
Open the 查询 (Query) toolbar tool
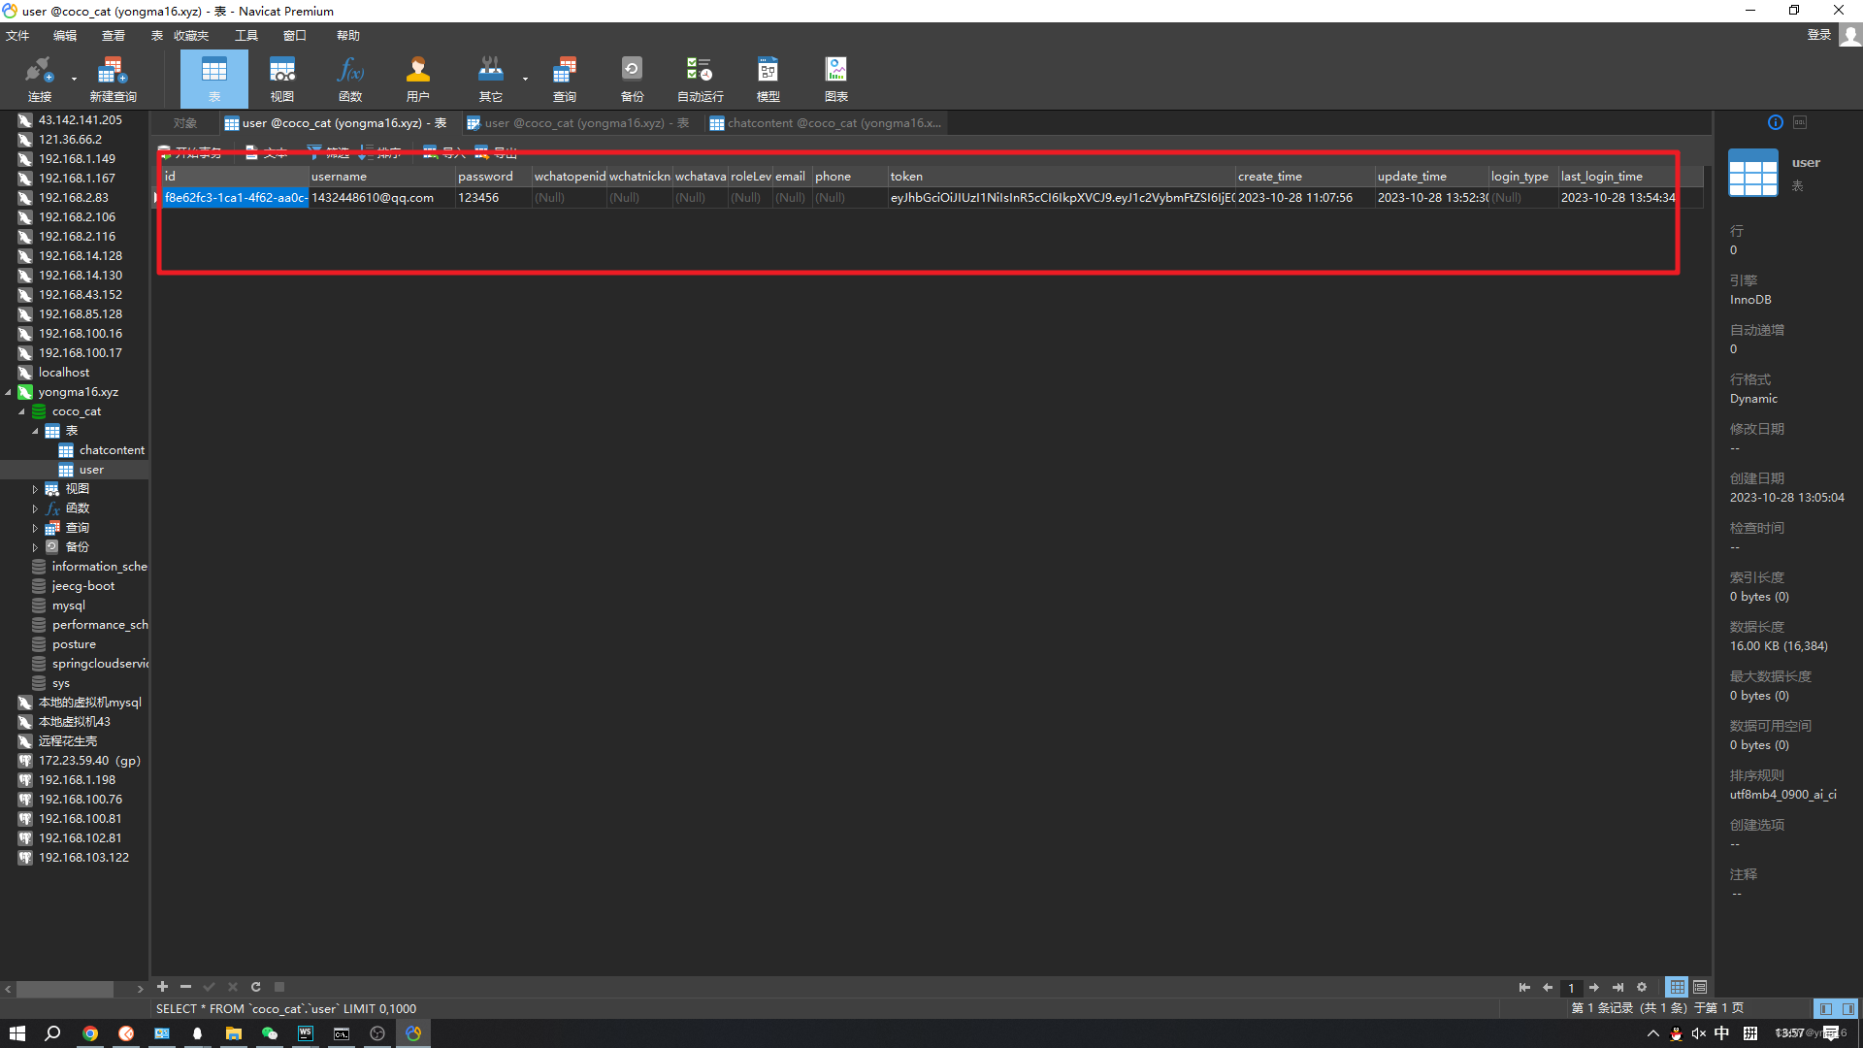coord(565,79)
